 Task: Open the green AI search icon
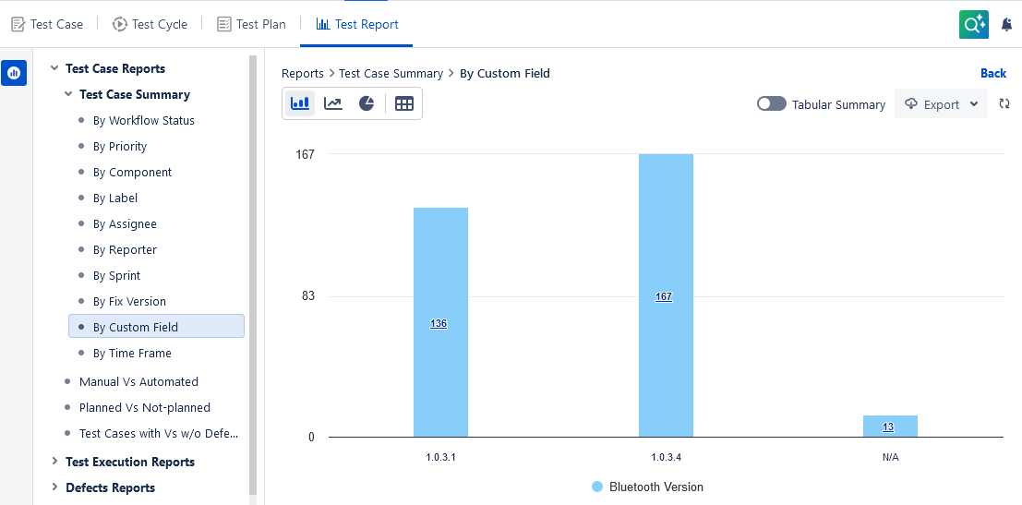click(974, 25)
